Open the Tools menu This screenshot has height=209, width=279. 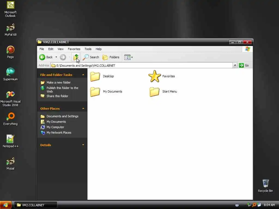[x=88, y=49]
